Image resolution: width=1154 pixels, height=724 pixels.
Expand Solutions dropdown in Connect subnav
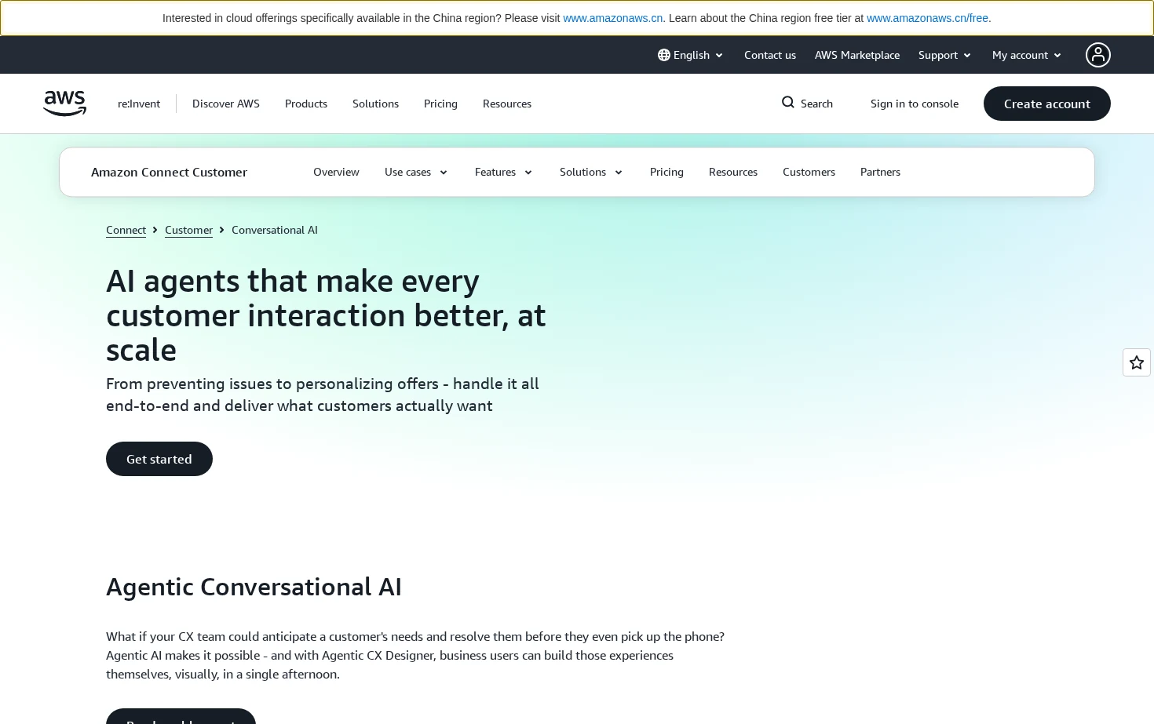tap(591, 172)
